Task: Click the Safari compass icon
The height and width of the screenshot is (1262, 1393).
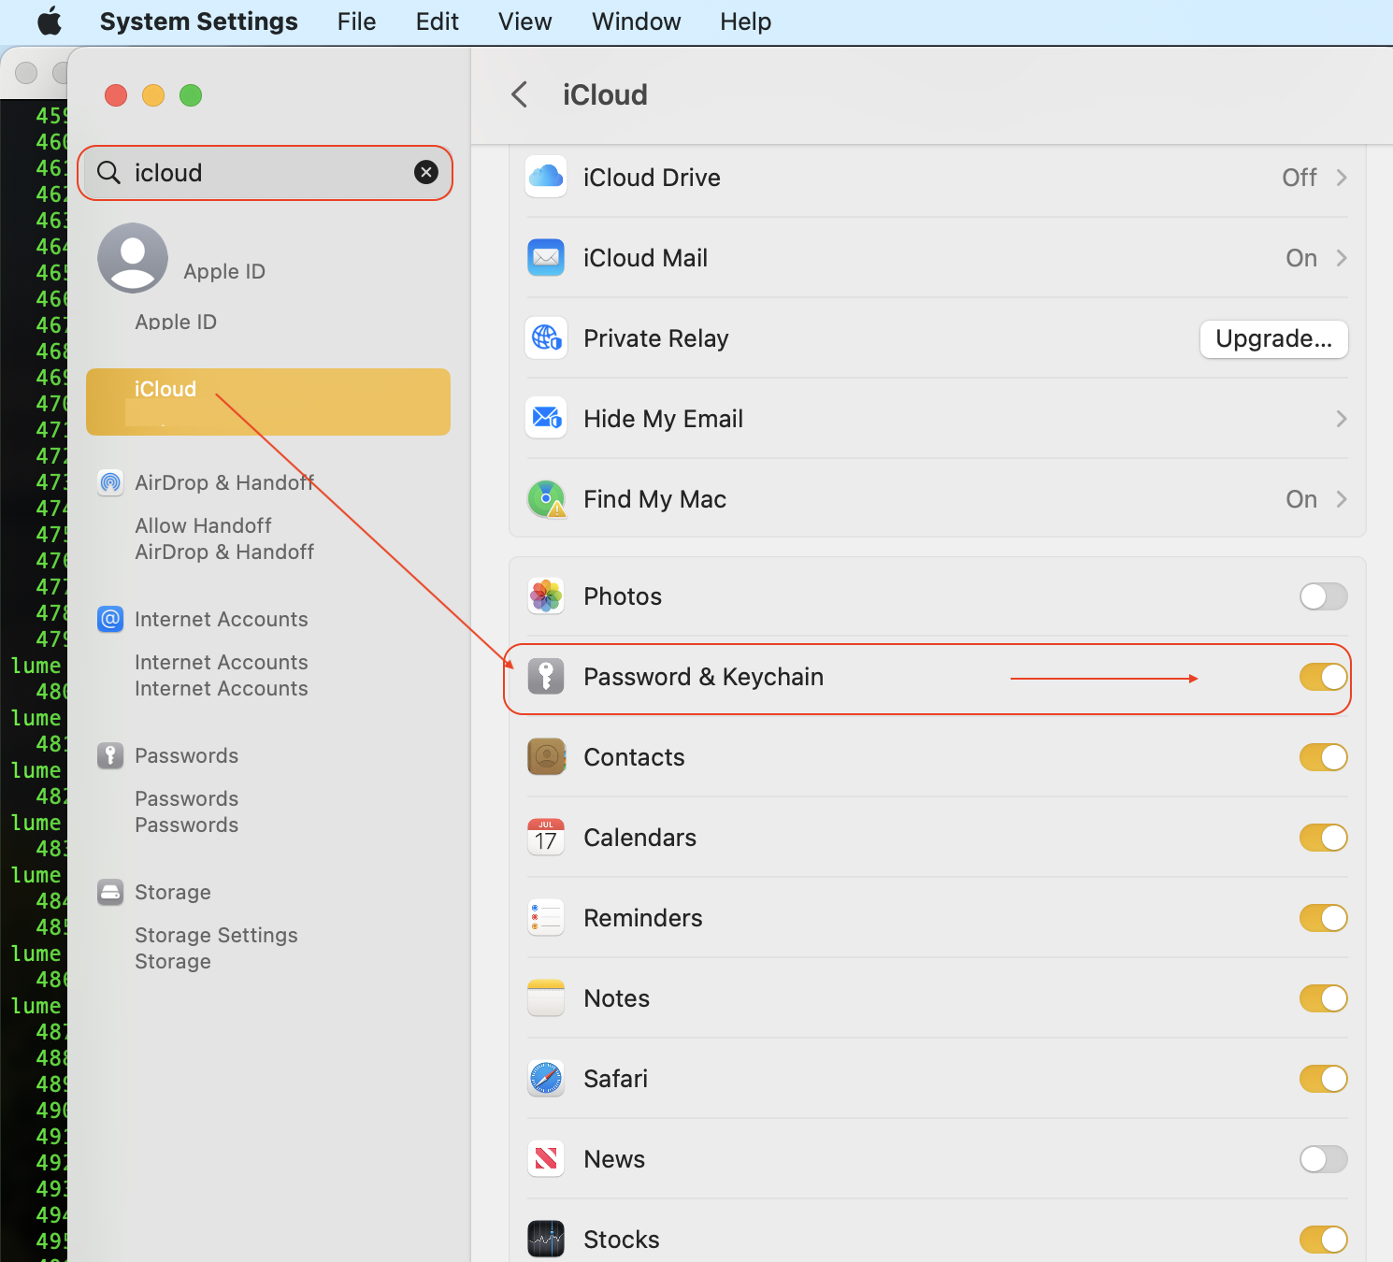Action: [x=546, y=1078]
